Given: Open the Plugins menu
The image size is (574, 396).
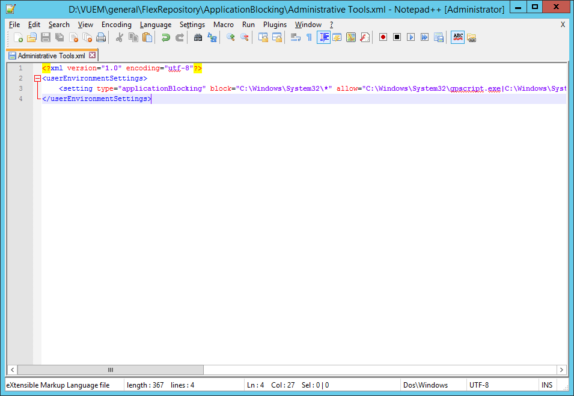Looking at the screenshot, I should [275, 25].
